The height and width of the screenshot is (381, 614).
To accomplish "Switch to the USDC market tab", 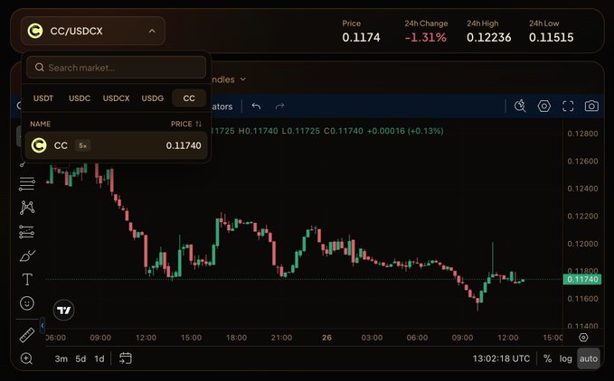I will [x=80, y=98].
